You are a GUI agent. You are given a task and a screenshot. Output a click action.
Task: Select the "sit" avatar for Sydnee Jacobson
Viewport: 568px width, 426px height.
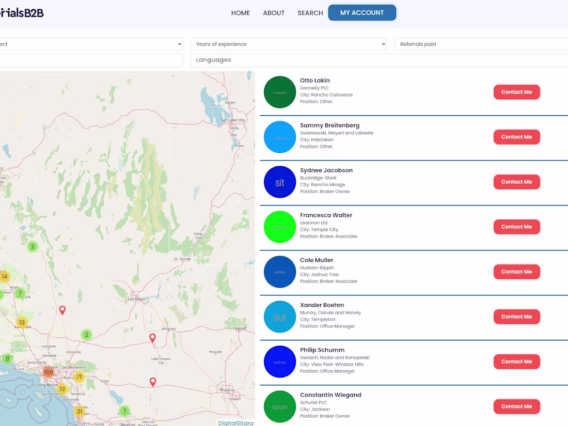pos(280,182)
